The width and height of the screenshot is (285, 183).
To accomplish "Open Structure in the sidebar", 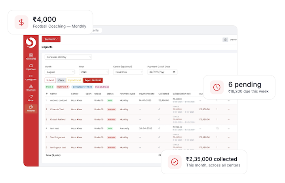I will (x=31, y=88).
